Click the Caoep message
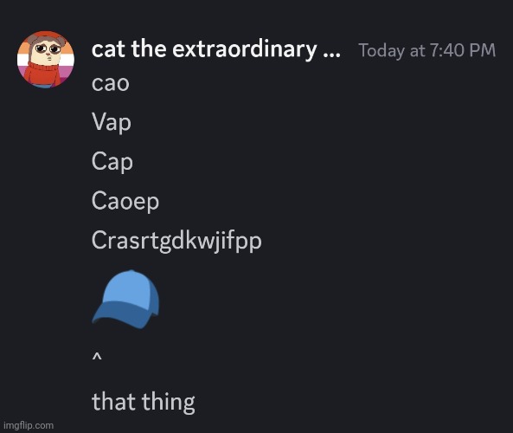 (125, 201)
